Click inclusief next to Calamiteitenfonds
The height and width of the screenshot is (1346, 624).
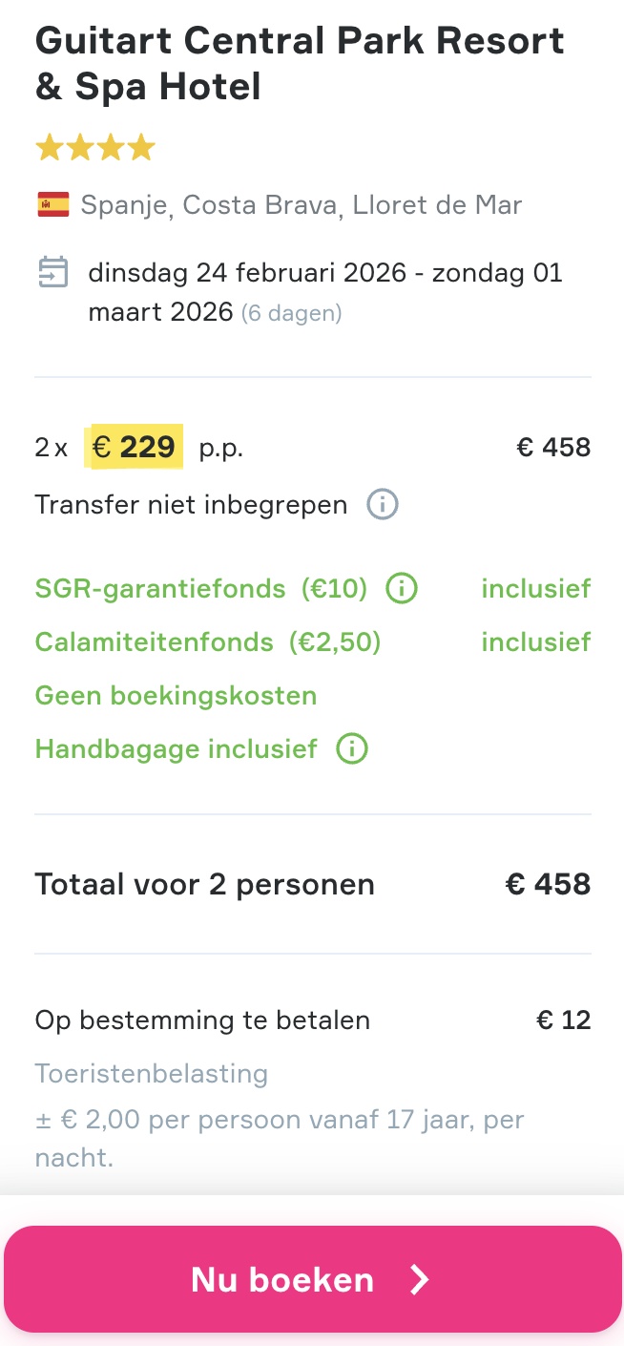536,641
